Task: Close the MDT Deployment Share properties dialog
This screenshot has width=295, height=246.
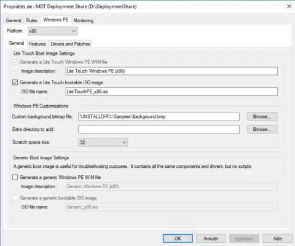Action: [289, 6]
